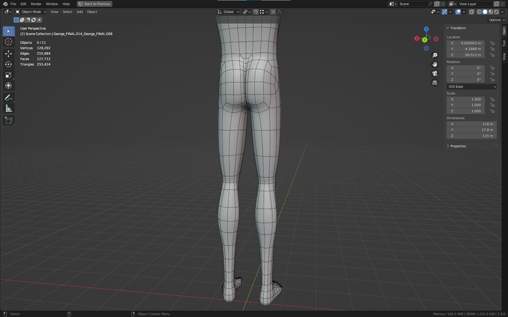Open the viewport View menu

(x=54, y=12)
